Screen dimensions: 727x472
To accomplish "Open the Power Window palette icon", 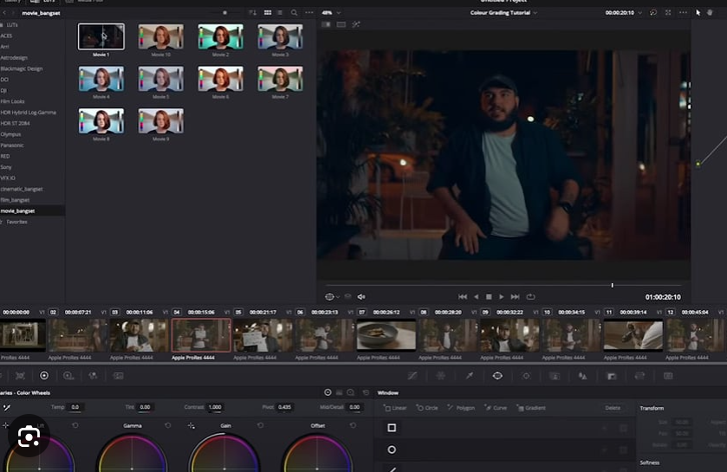I will pos(497,376).
